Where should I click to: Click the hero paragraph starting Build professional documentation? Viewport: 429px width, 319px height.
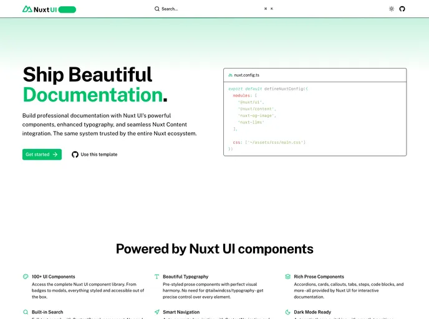[110, 125]
